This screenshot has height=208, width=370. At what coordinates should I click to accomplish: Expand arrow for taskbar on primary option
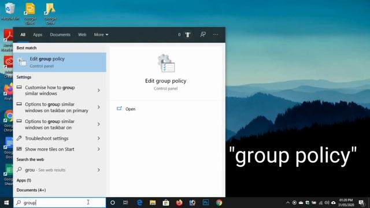pyautogui.click(x=99, y=107)
